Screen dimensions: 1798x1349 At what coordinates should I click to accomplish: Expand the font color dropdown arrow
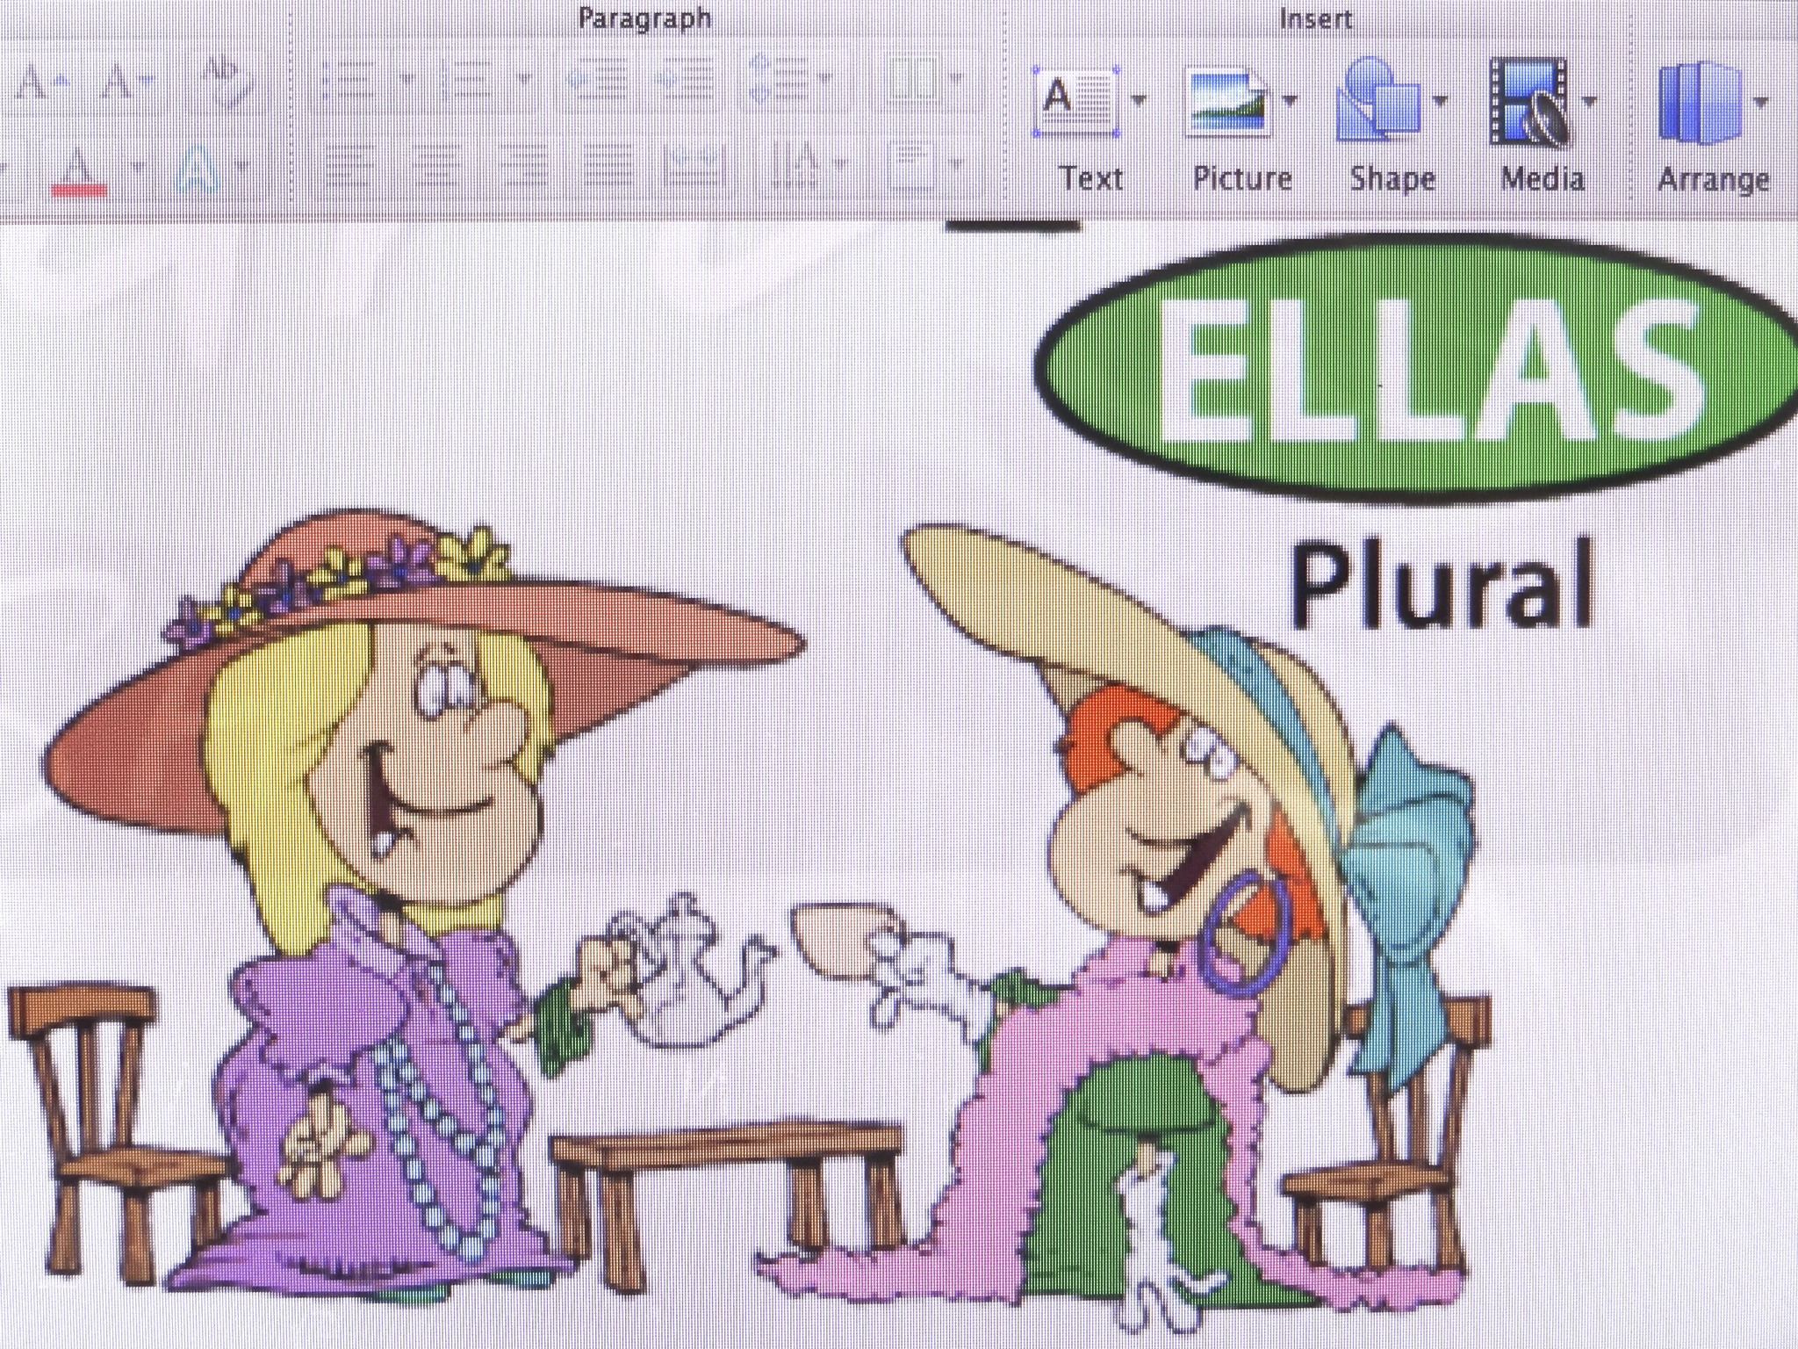click(139, 165)
